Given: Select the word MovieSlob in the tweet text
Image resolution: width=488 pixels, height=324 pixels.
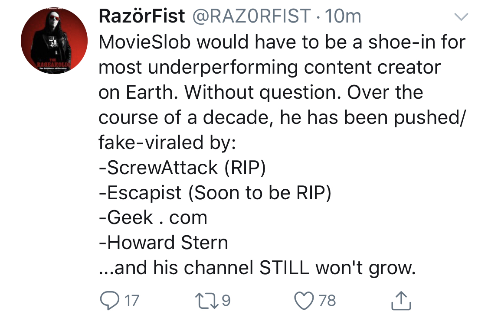Looking at the screenshot, I should pos(144,42).
